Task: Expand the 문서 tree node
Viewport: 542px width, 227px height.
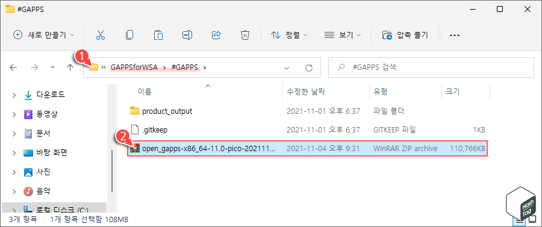Action: pos(14,133)
